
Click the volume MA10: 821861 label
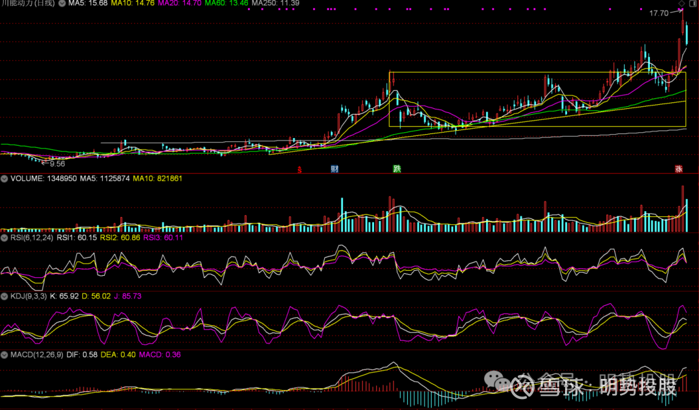coord(157,179)
